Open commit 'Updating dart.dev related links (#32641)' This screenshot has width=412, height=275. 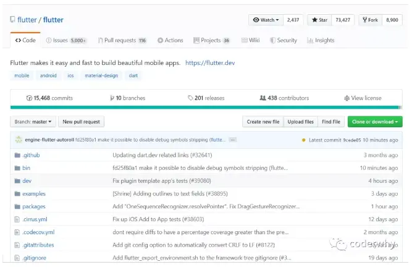coord(162,155)
